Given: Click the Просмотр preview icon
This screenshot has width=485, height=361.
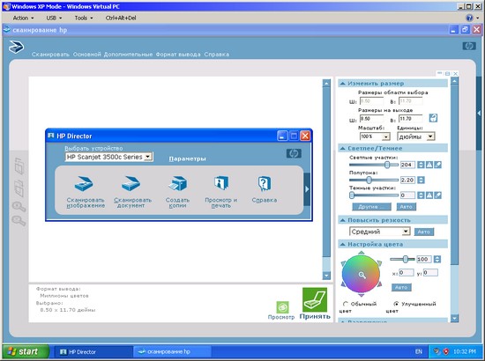Looking at the screenshot, I should click(x=282, y=307).
